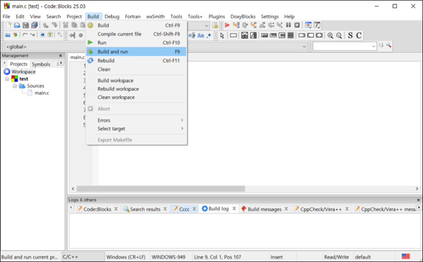Screen dimensions: 423x262
Task: Click the DoxyBlocks block comment icon
Action: tap(25, 35)
